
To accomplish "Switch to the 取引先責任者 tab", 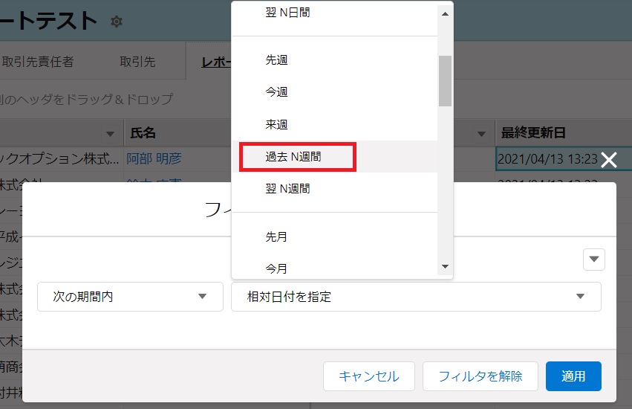I will [x=38, y=62].
